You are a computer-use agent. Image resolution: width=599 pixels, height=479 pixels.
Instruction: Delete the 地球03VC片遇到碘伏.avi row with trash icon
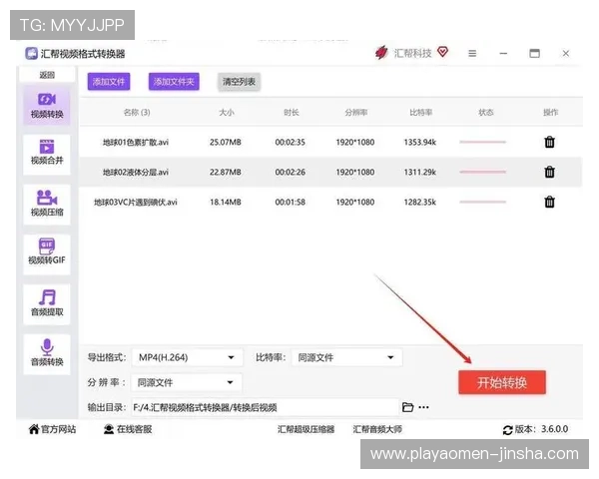pyautogui.click(x=549, y=202)
